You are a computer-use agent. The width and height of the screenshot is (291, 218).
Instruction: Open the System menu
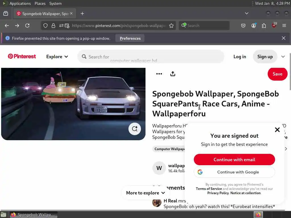pos(55,3)
